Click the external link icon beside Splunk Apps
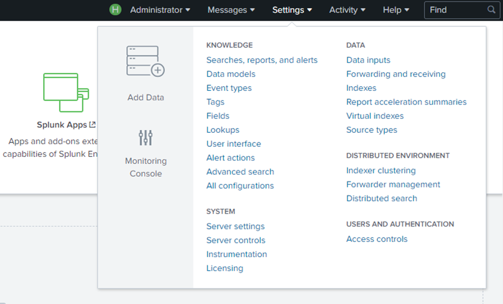This screenshot has width=503, height=304. [x=93, y=125]
